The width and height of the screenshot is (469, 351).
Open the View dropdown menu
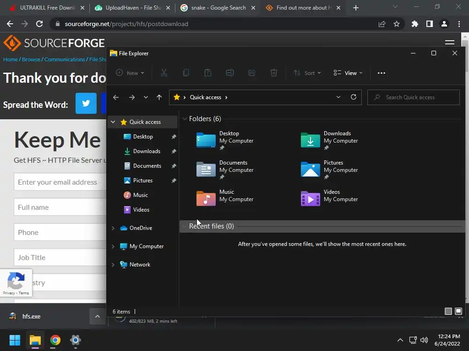coord(348,73)
